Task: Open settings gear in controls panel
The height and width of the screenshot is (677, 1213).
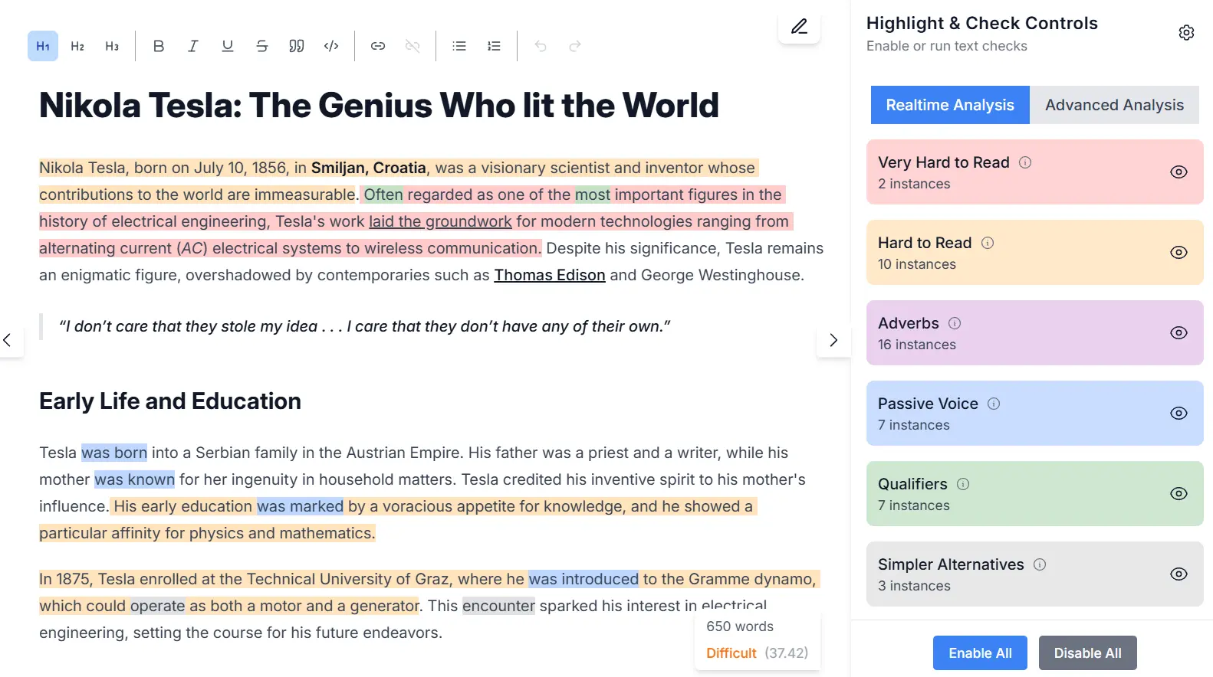Action: tap(1186, 33)
